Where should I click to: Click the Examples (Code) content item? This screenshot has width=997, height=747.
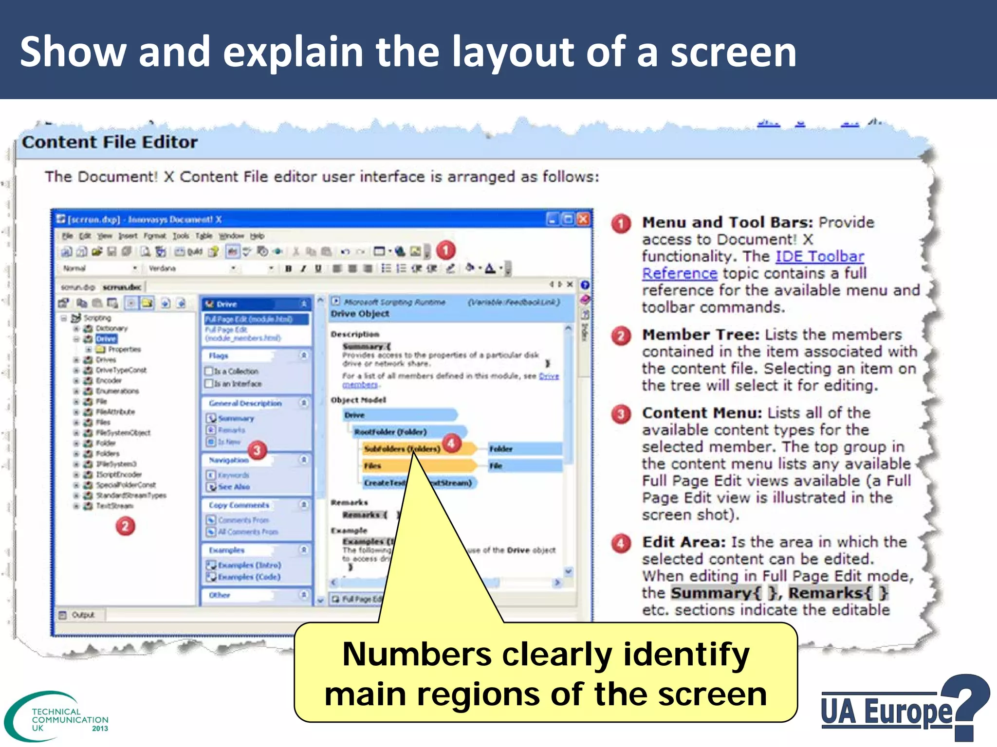tap(244, 577)
